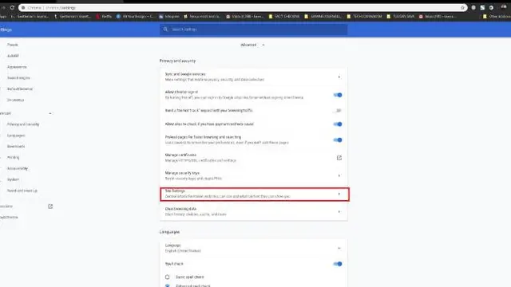The height and width of the screenshot is (287, 511).
Task: Click the site info icon in address bar
Action: (x=23, y=7)
